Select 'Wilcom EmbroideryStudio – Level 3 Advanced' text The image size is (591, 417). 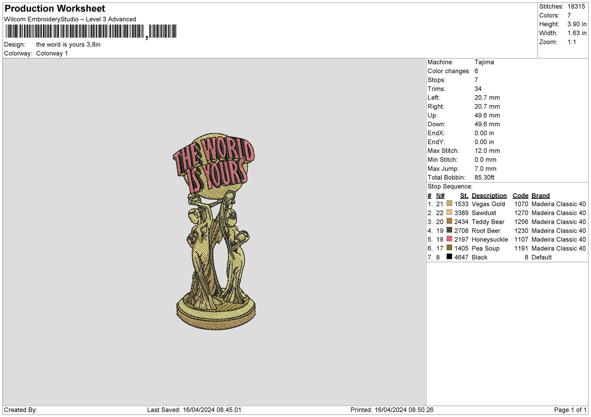[x=70, y=19]
